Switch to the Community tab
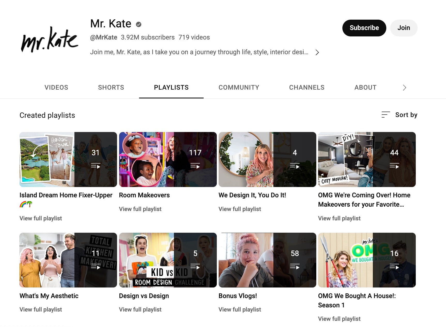The width and height of the screenshot is (446, 327). point(239,88)
